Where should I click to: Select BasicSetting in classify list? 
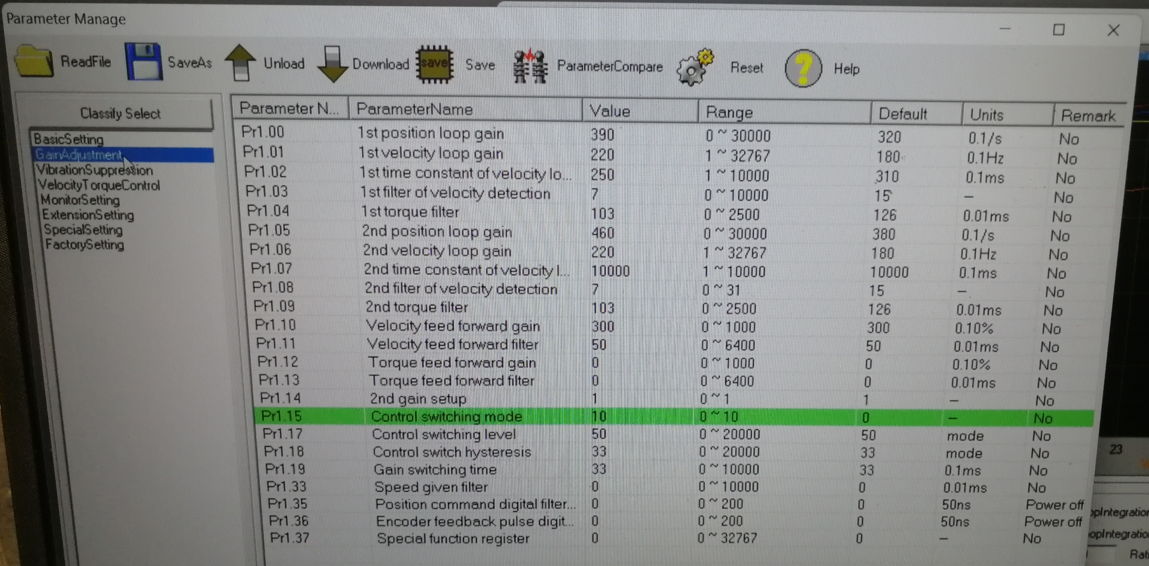tap(69, 139)
